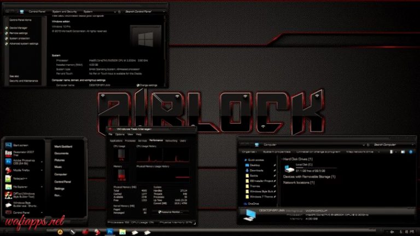The height and width of the screenshot is (236, 420).
Task: Select Themes folder in navigation pane
Action: 253,186
